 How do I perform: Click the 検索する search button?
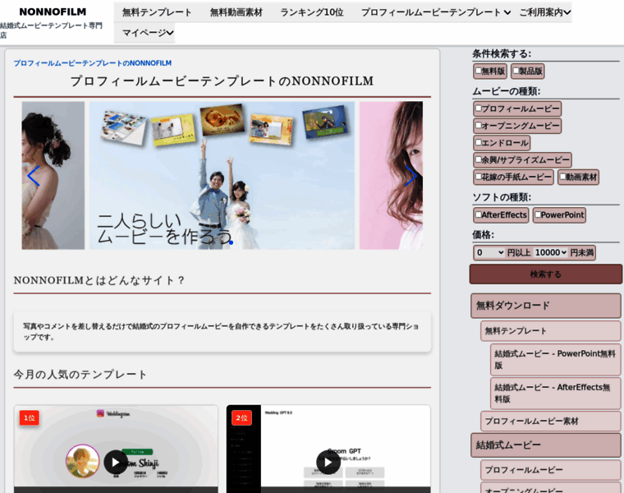(546, 274)
